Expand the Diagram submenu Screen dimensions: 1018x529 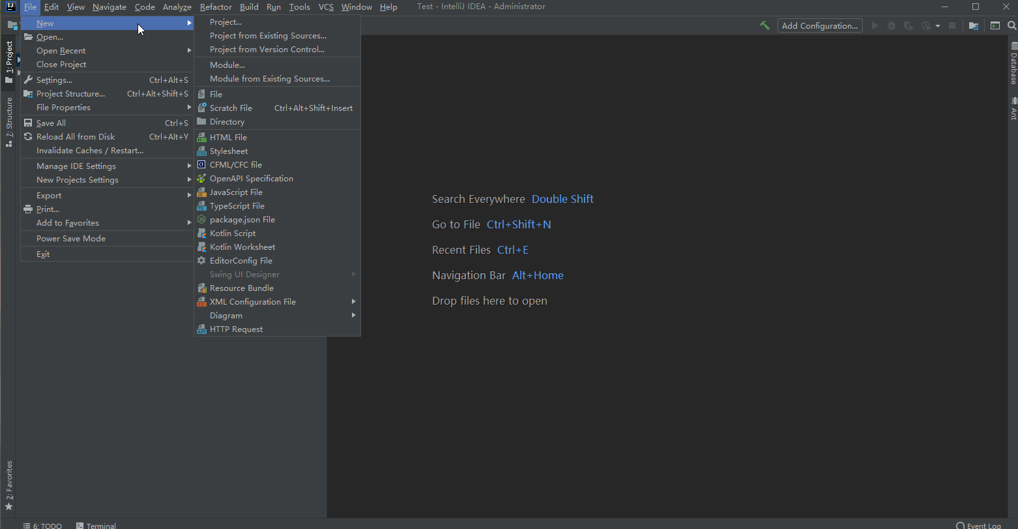(x=278, y=316)
